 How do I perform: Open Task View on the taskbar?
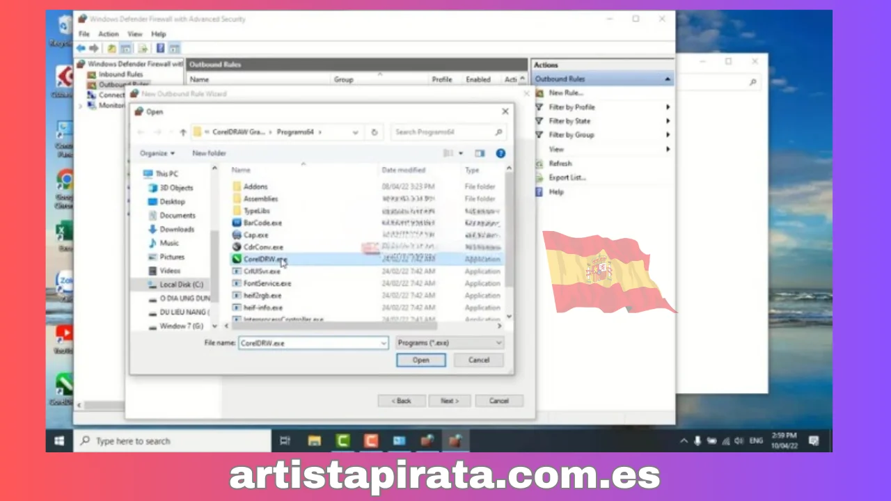[285, 441]
